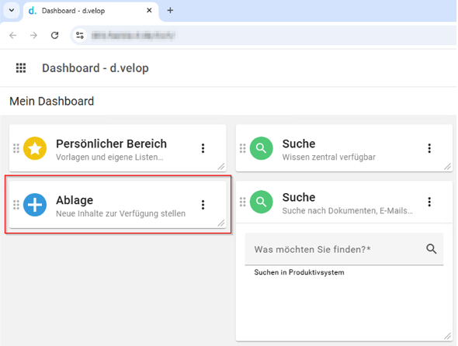Click the blue plus Ablage icon
The image size is (458, 346).
click(x=35, y=205)
